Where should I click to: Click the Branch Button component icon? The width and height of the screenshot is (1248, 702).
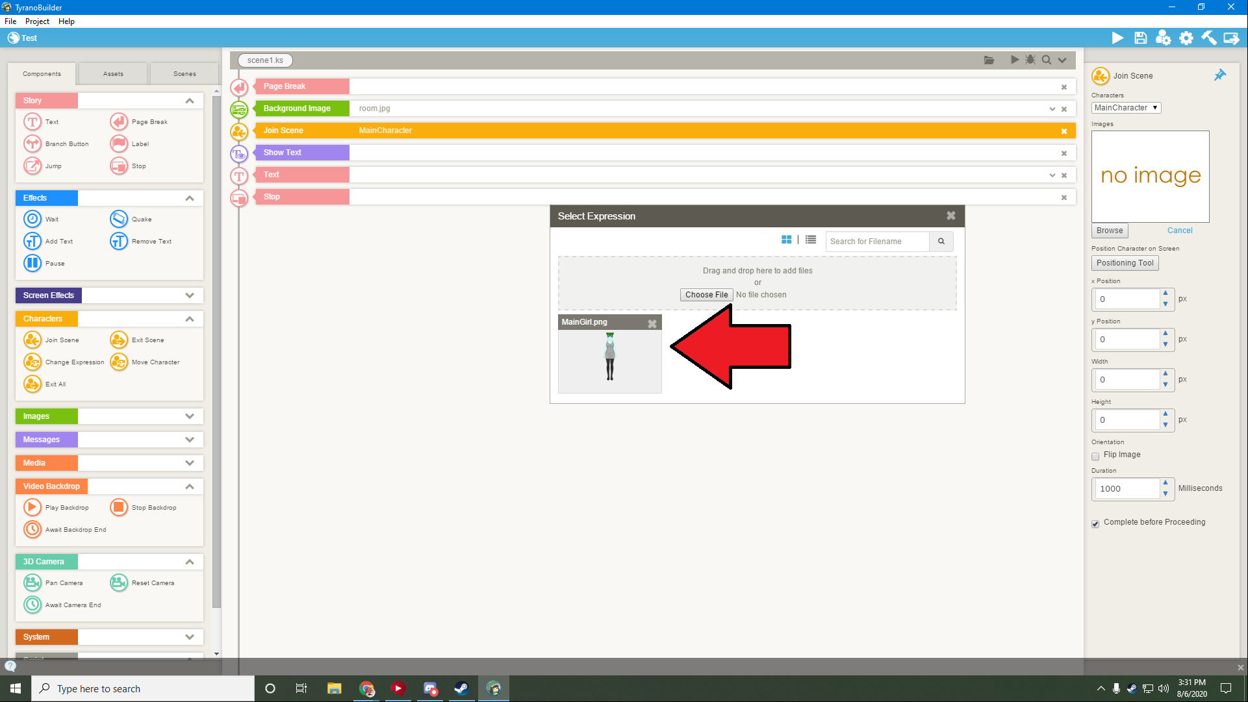click(32, 144)
